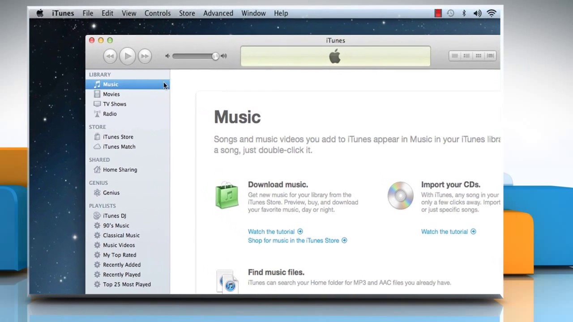
Task: Click the Download music heading
Action: click(x=278, y=185)
